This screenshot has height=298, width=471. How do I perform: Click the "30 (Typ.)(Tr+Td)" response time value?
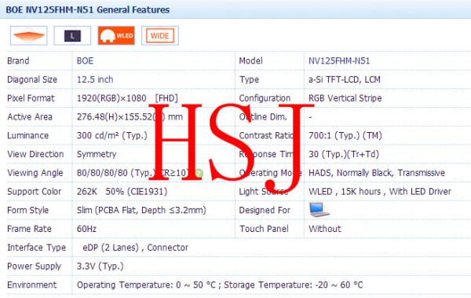tap(344, 154)
